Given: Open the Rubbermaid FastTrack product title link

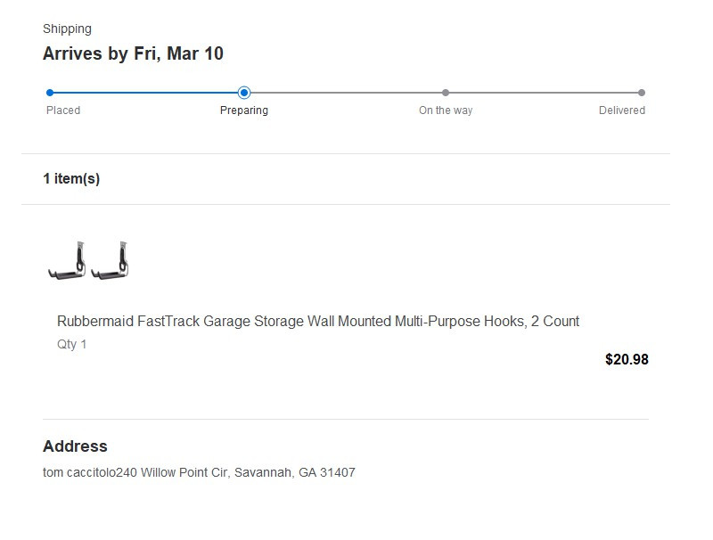Looking at the screenshot, I should click(x=318, y=322).
